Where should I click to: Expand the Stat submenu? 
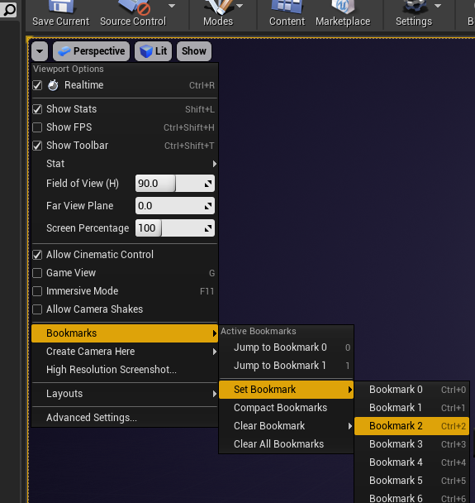click(x=125, y=164)
